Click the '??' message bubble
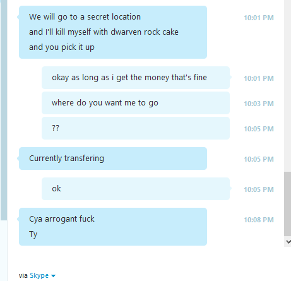The height and width of the screenshot is (281, 291). point(136,128)
